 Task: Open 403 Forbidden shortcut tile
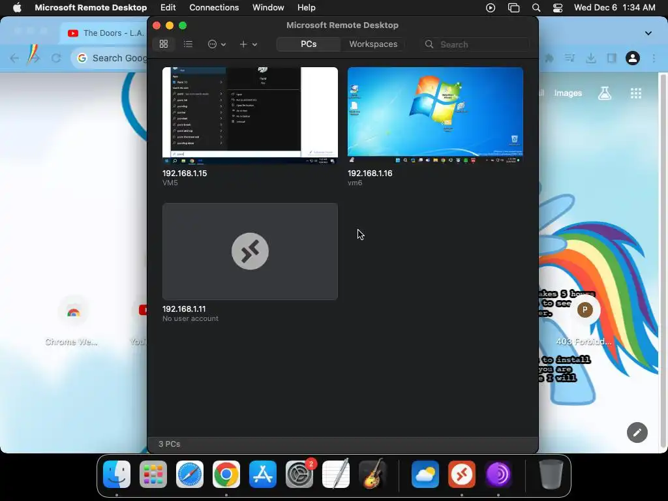point(584,322)
